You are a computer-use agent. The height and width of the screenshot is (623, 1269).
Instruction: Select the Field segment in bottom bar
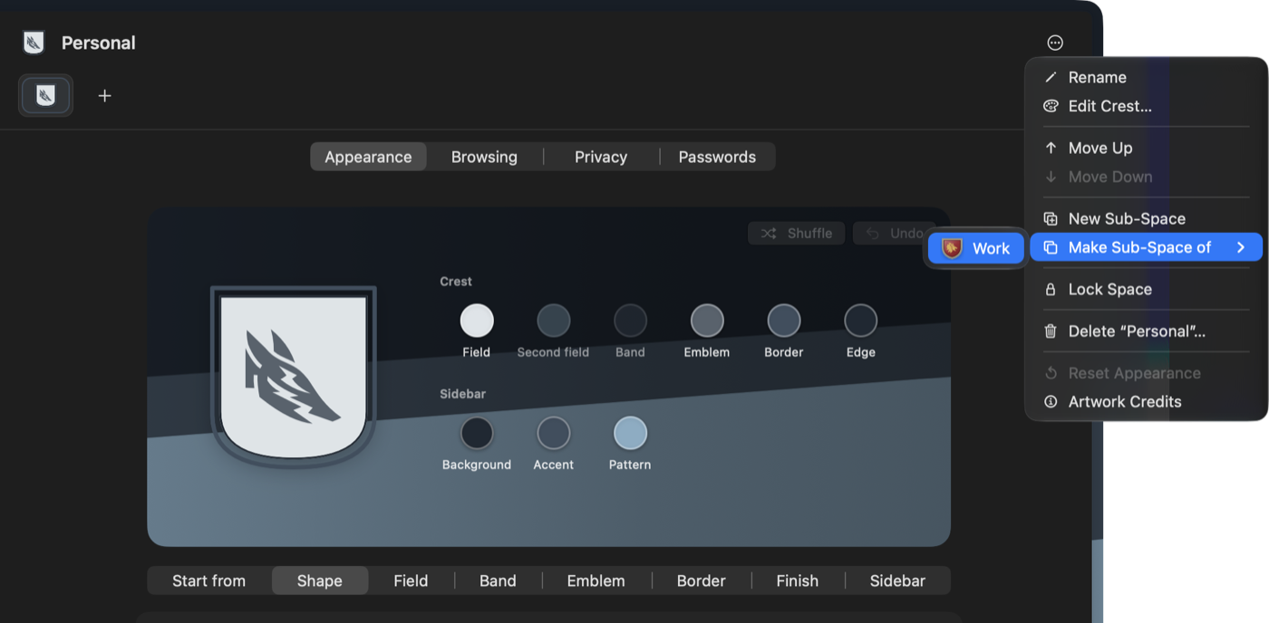click(x=411, y=580)
